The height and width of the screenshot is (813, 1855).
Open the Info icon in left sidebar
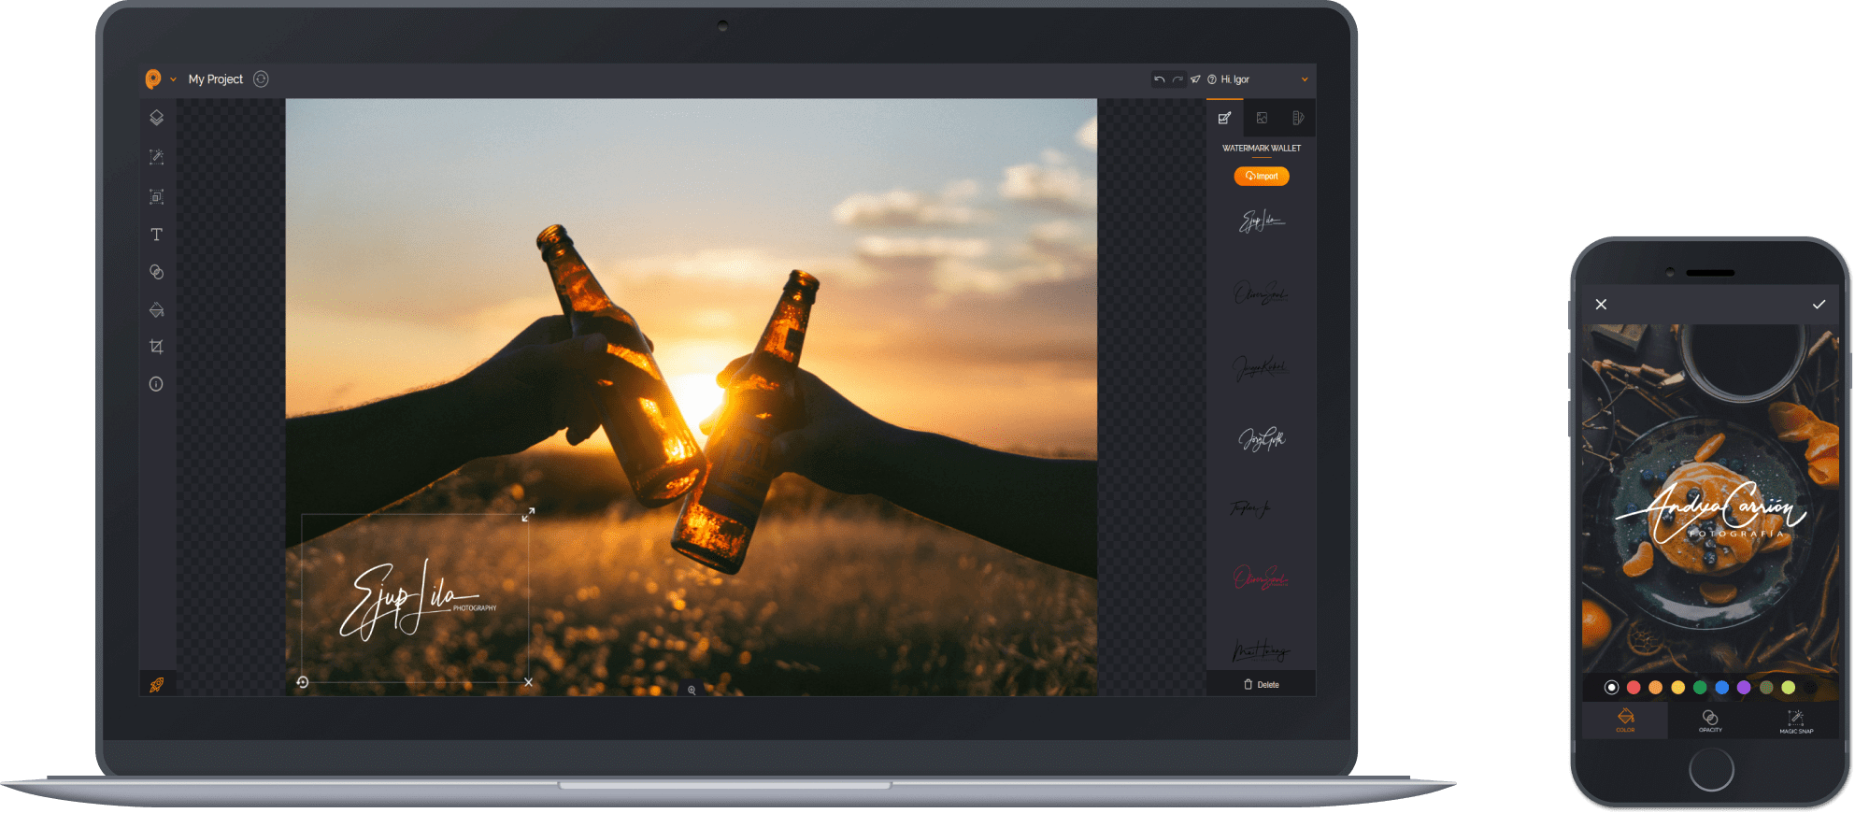156,384
